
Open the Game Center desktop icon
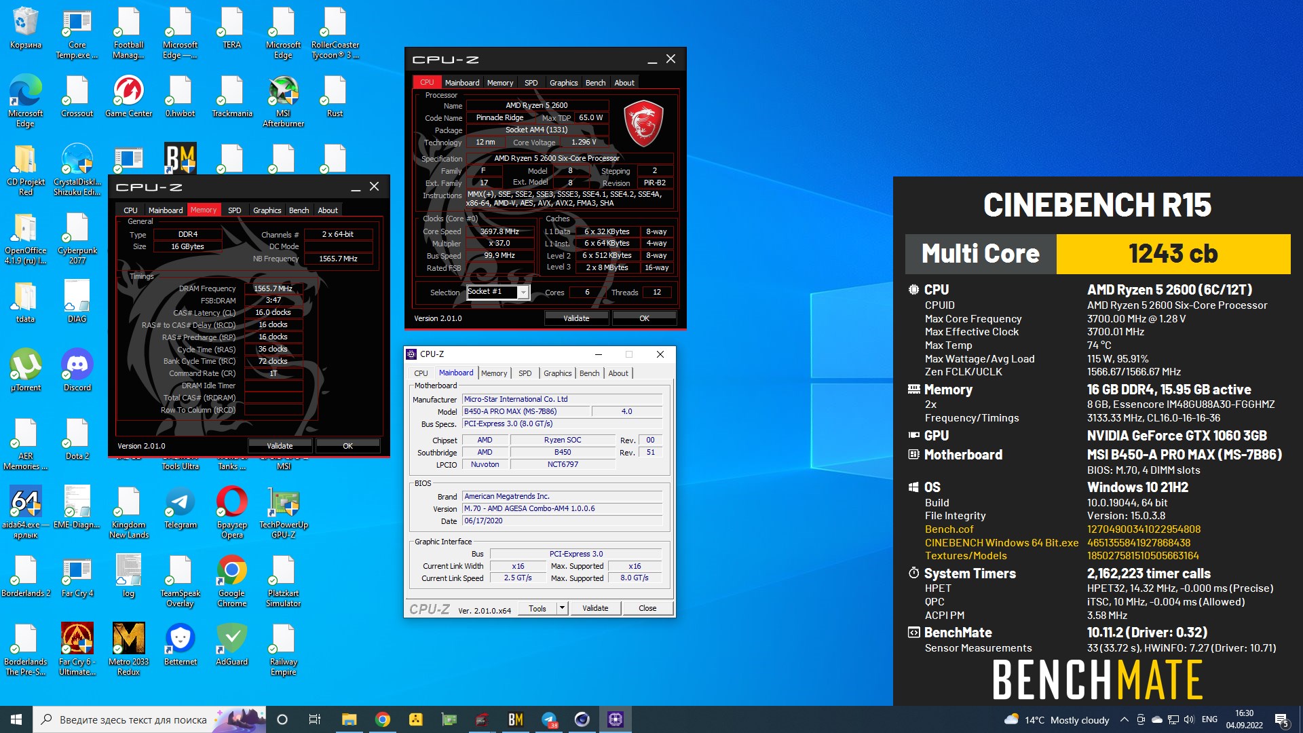point(128,96)
